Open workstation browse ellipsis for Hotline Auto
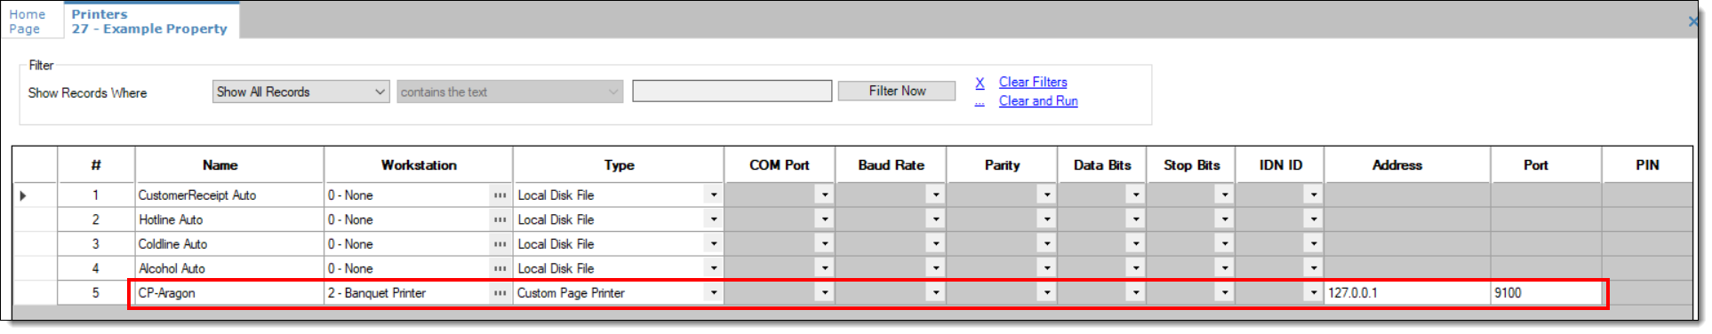 pos(500,219)
